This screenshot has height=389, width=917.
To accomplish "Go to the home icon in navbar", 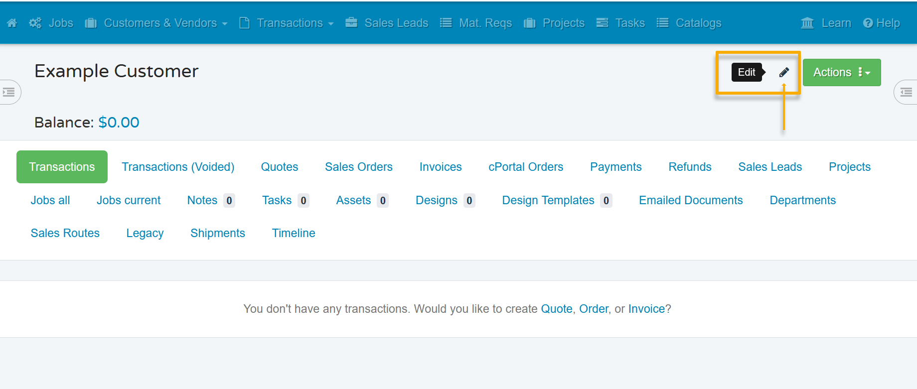I will pyautogui.click(x=12, y=23).
